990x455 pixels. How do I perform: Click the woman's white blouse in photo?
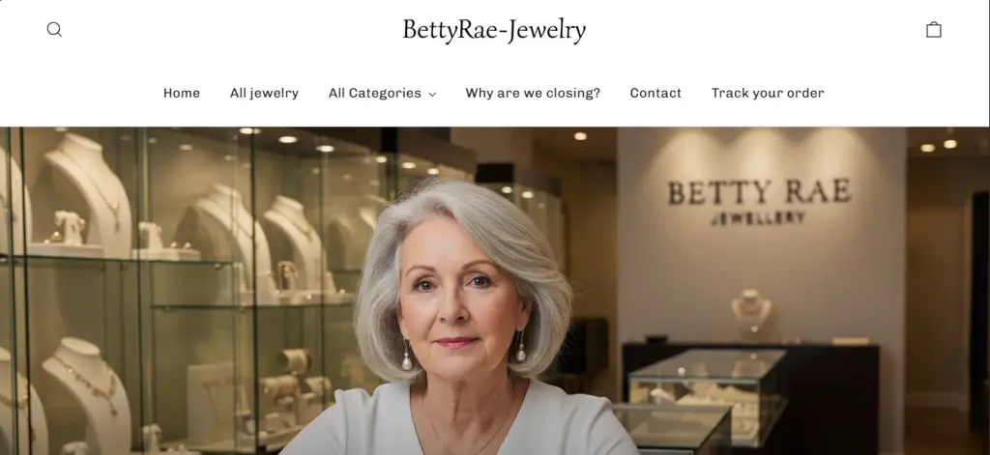point(458,419)
